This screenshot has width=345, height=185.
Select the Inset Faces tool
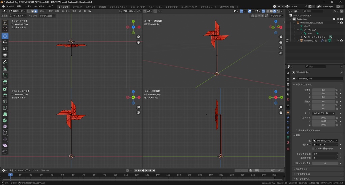pyautogui.click(x=5, y=89)
